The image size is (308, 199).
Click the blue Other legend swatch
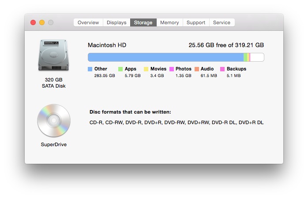click(90, 69)
